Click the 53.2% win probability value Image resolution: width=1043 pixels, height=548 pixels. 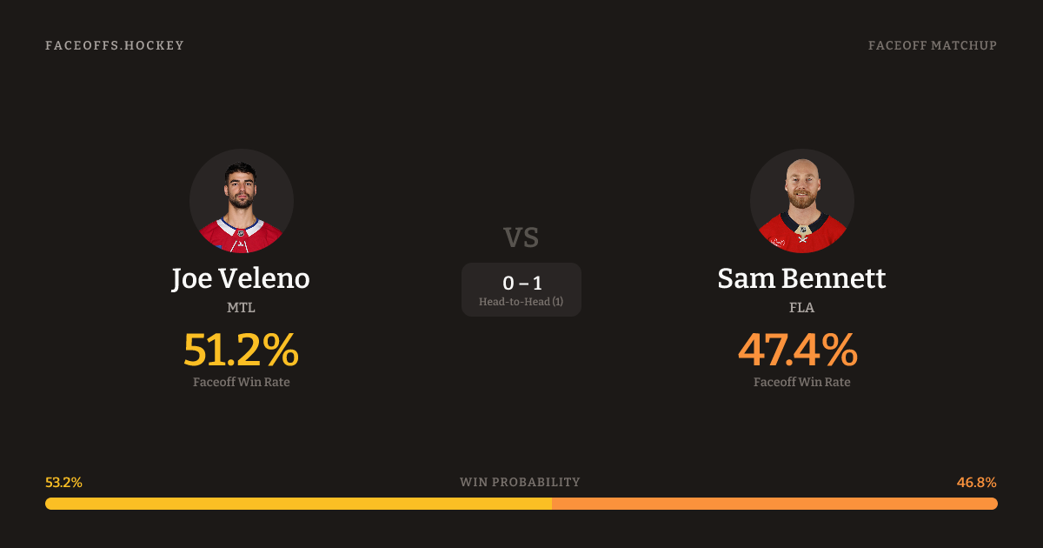pyautogui.click(x=63, y=482)
